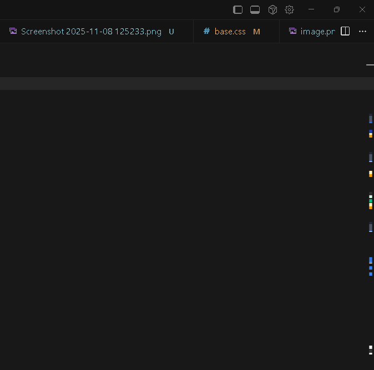Click white marker at bottom of scrollbar
374x370 pixels.
pyautogui.click(x=371, y=349)
